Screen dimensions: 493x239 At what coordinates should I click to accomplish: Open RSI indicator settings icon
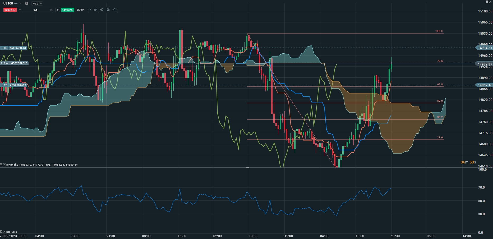[1, 232]
